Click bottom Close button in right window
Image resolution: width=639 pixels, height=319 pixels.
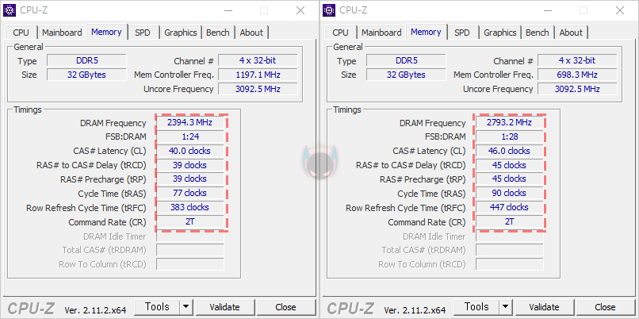tap(606, 307)
